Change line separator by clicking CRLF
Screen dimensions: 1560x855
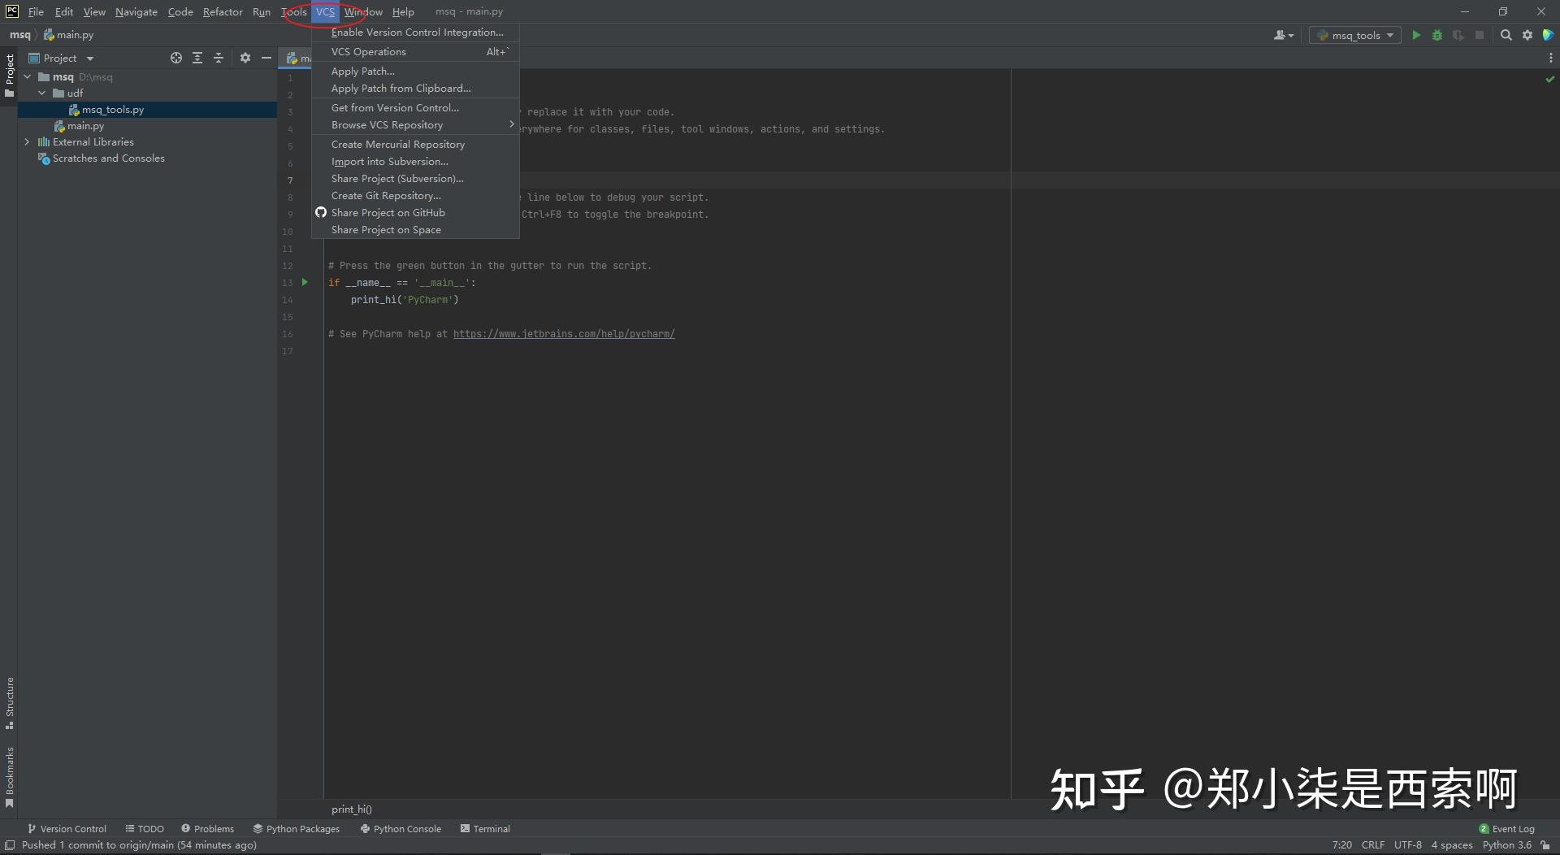coord(1371,844)
